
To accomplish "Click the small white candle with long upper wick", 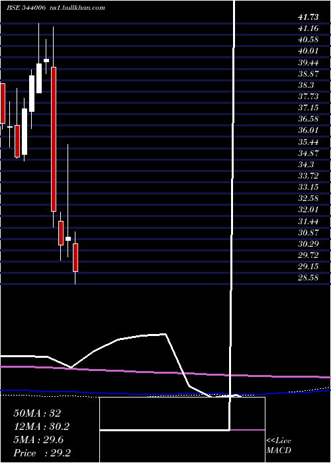I will (68, 239).
